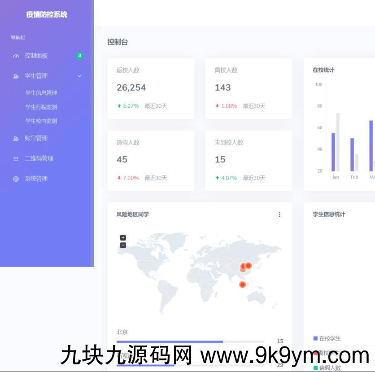Click the 账号管理 user icon
This screenshot has height=372, width=375.
[x=16, y=139]
